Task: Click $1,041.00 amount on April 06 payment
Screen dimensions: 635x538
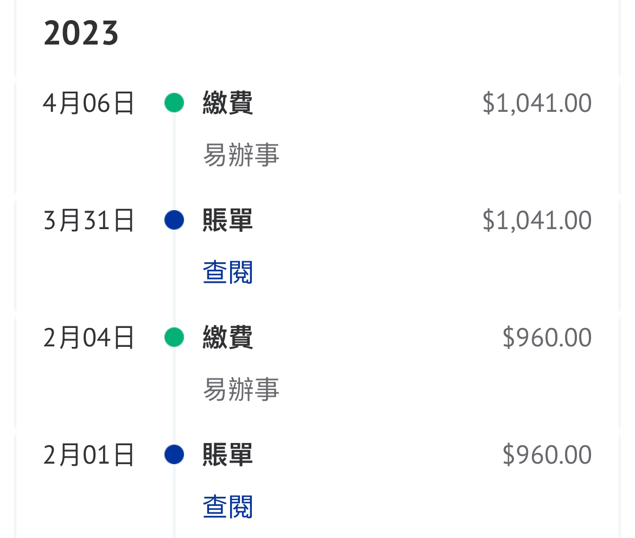Action: point(537,103)
